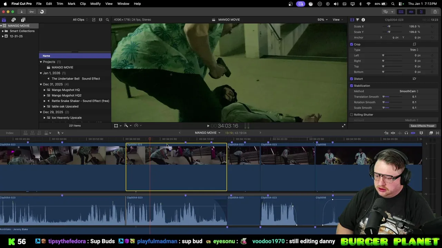
Task: Open the timeline Index button
Action: [x=10, y=133]
